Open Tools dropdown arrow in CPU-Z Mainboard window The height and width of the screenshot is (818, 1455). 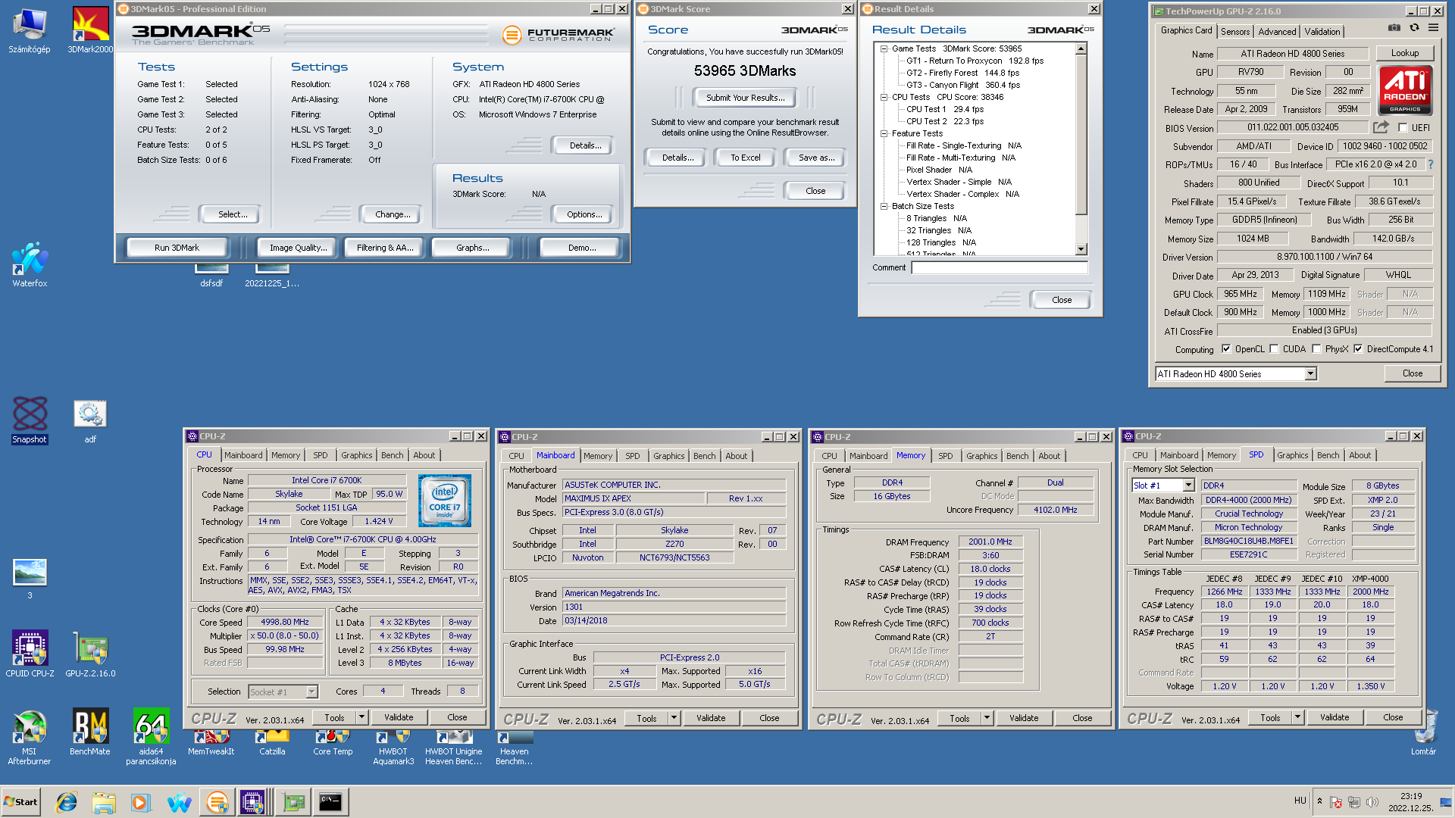[x=674, y=718]
